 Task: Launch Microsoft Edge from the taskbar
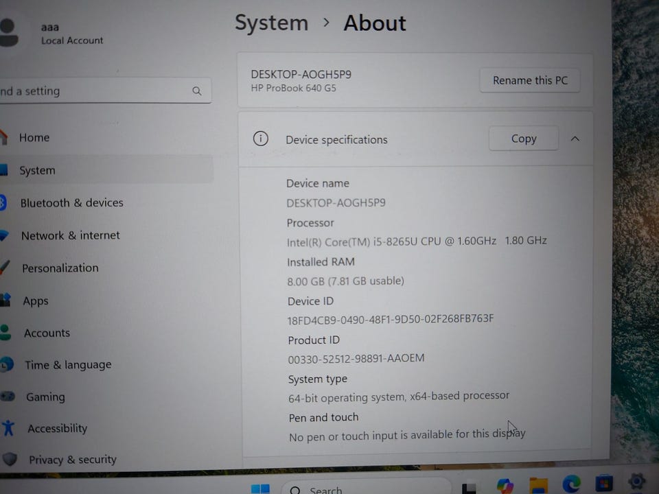click(572, 484)
